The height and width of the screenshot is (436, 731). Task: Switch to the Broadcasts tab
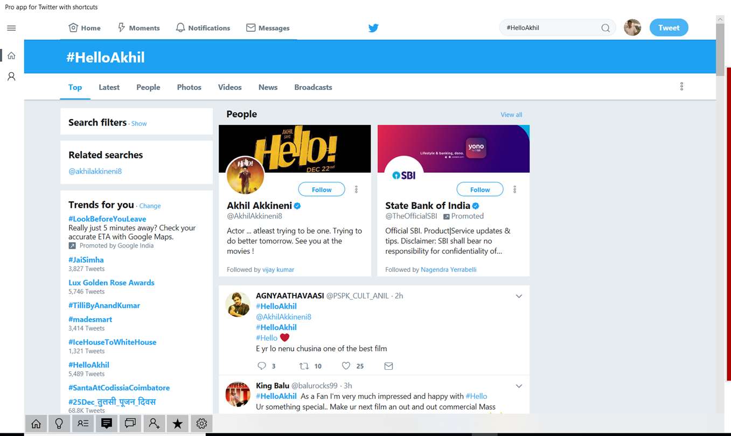point(313,87)
